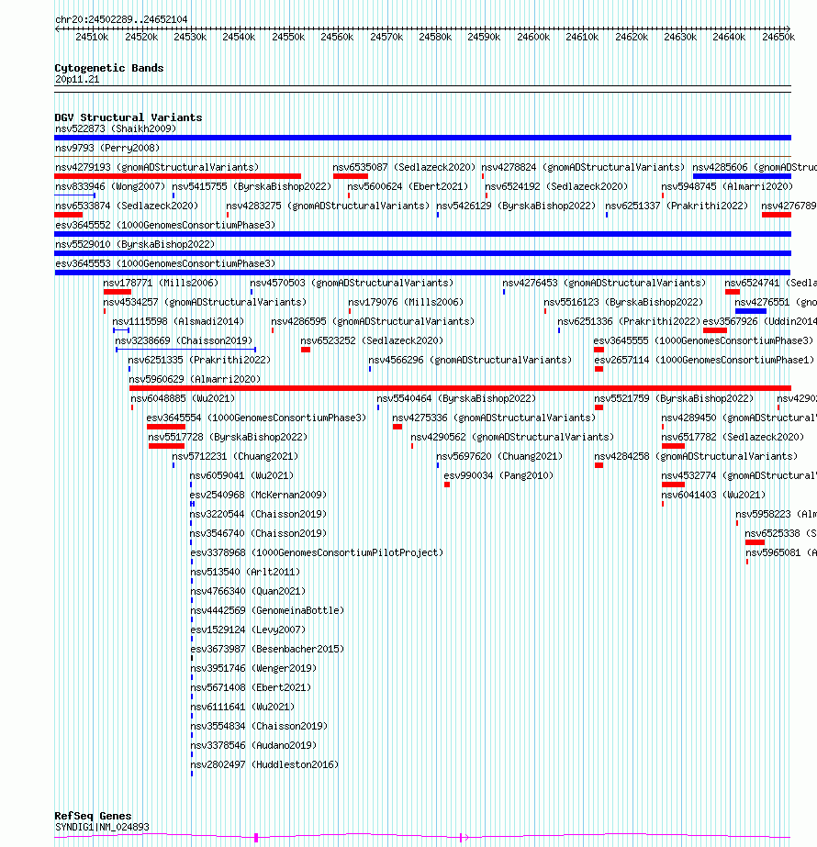
Task: Open esv2657114 1000Genomes Phase1 label
Action: click(705, 361)
